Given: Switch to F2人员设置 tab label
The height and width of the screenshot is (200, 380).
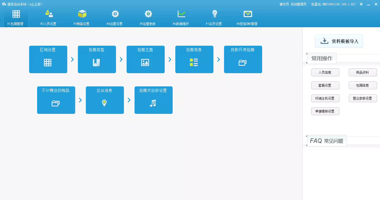Looking at the screenshot, I should [x=48, y=24].
